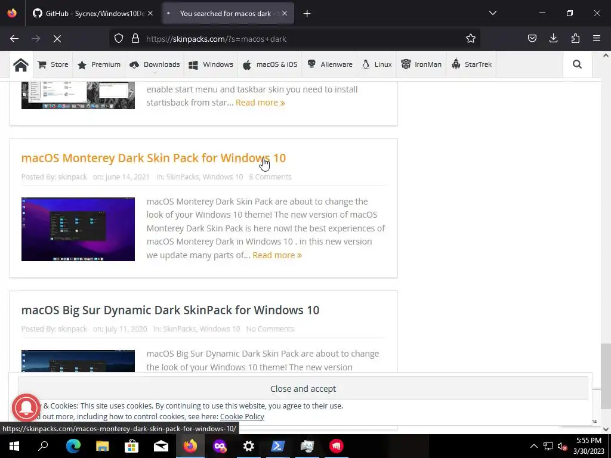The image size is (611, 458).
Task: Click the scrollbar up arrow
Action: pyautogui.click(x=606, y=55)
